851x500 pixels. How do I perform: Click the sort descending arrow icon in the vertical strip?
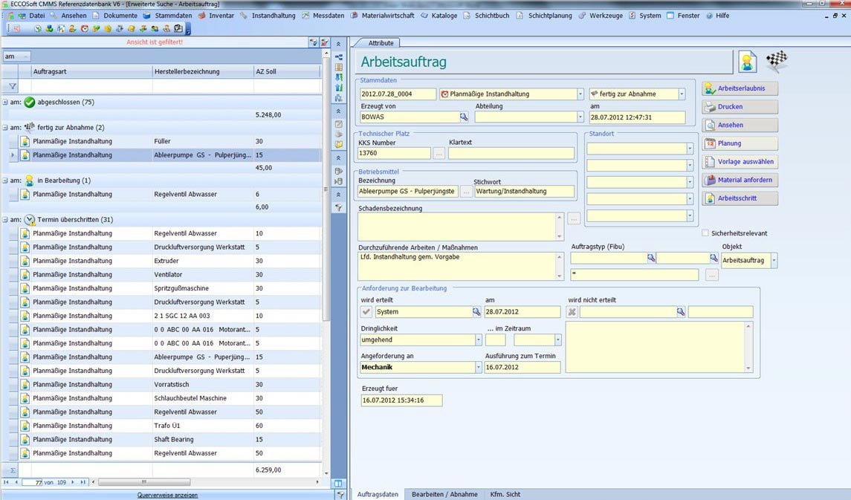pos(339,77)
